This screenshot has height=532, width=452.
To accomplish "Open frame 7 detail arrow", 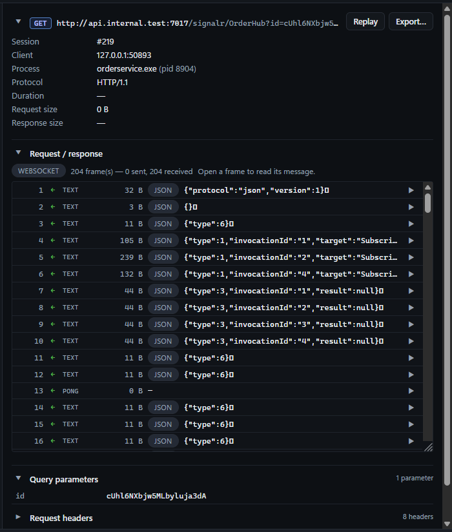I will (x=411, y=291).
